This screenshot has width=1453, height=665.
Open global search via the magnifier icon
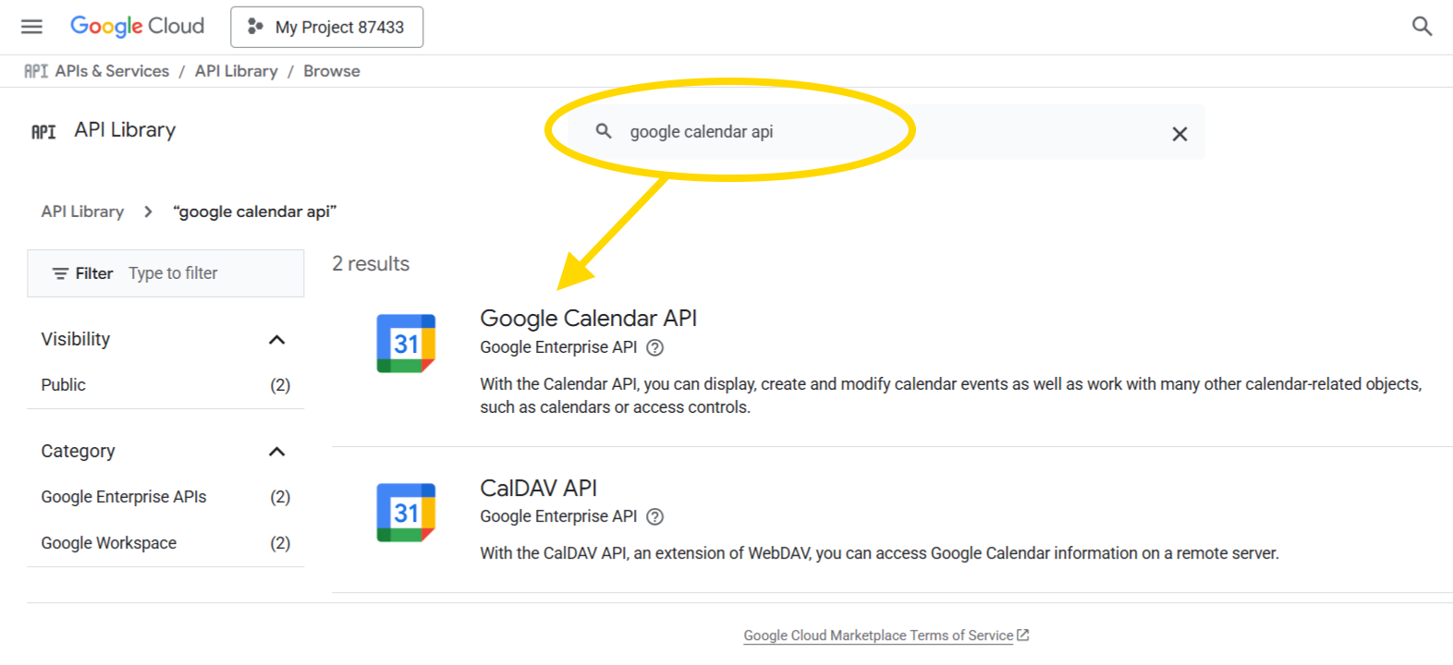1422,27
